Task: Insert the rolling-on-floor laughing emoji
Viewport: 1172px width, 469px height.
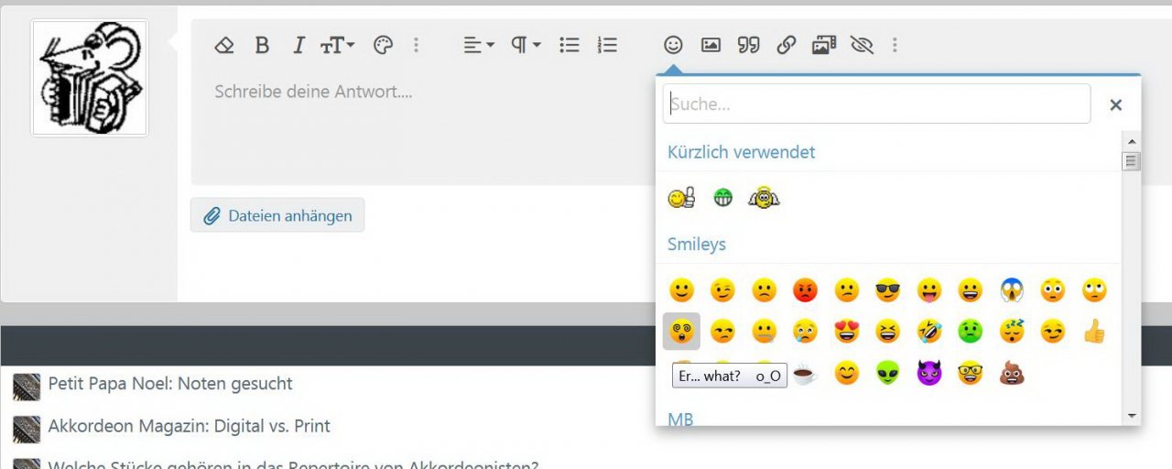Action: (929, 332)
